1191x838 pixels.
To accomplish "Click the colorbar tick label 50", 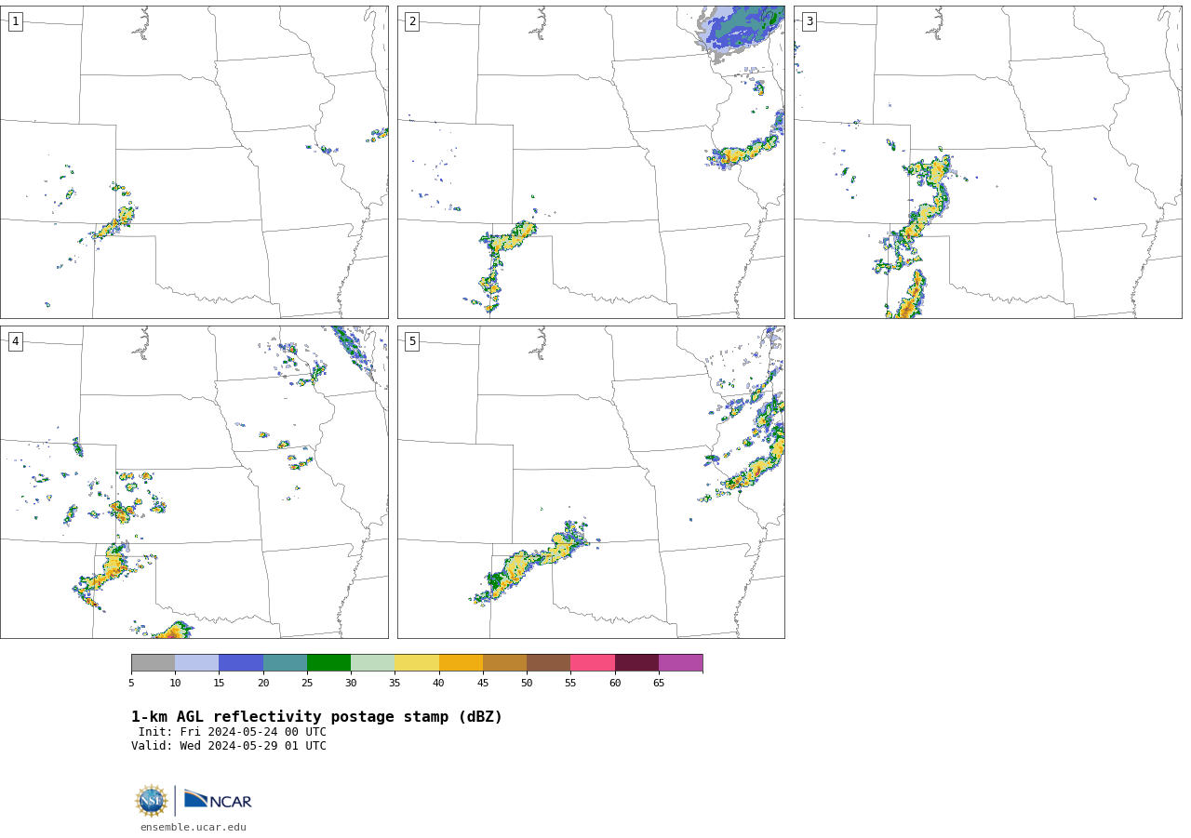I will [x=527, y=683].
